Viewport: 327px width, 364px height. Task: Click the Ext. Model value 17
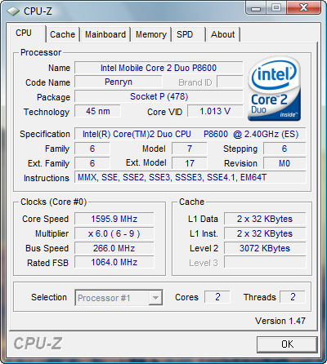click(x=190, y=163)
